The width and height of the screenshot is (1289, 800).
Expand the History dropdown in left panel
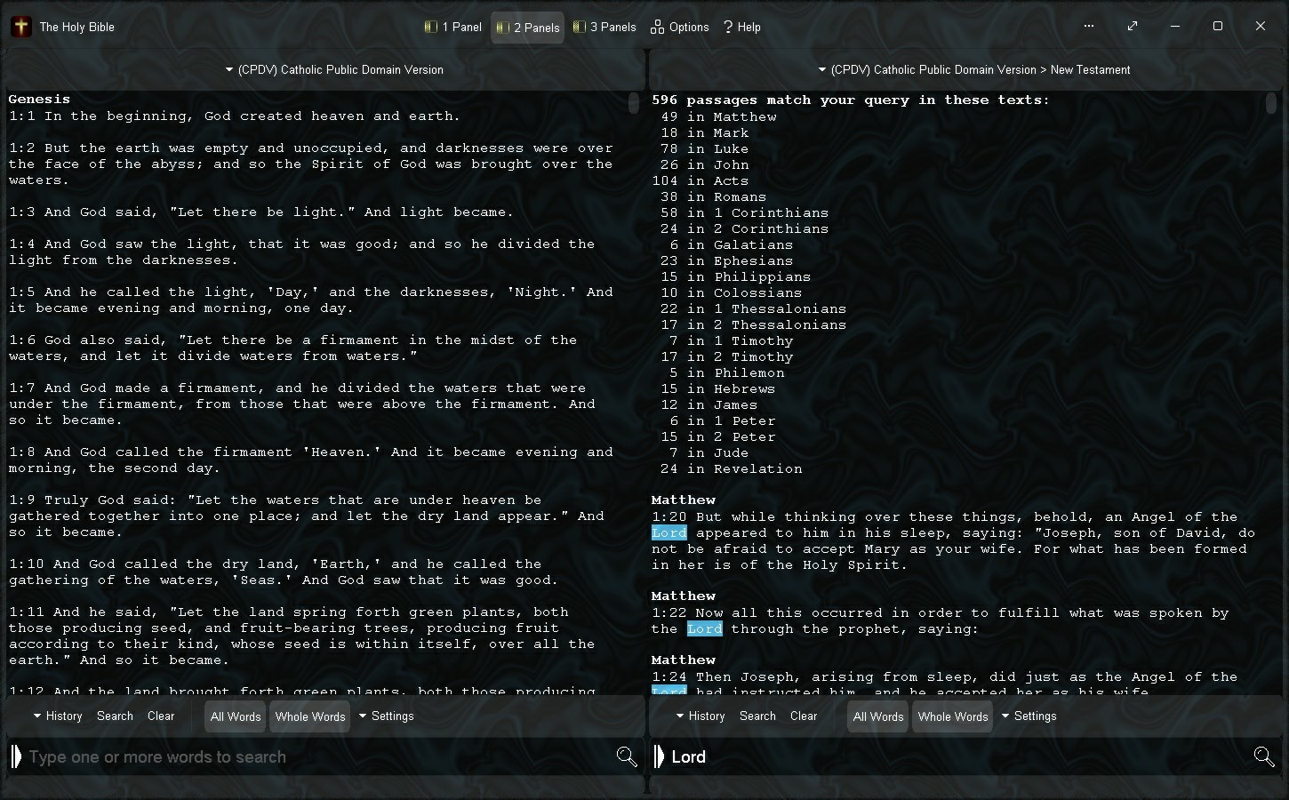pos(57,716)
